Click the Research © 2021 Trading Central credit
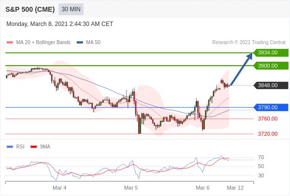The height and width of the screenshot is (196, 290). (x=249, y=42)
